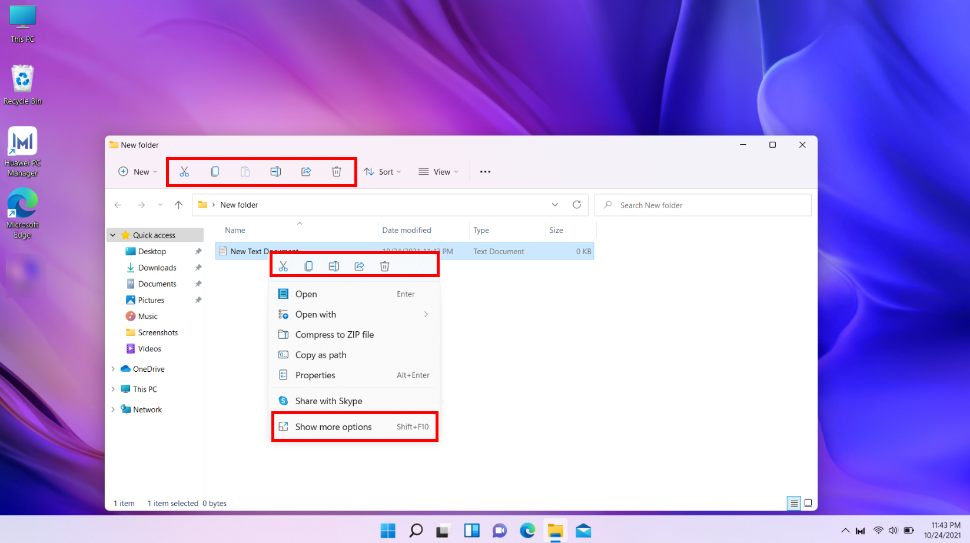Click the Delete trash icon in File Explorer toolbar

pyautogui.click(x=337, y=172)
